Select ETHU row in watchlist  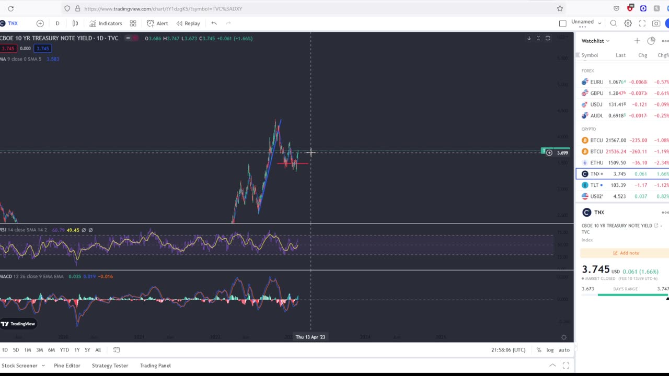tap(622, 163)
